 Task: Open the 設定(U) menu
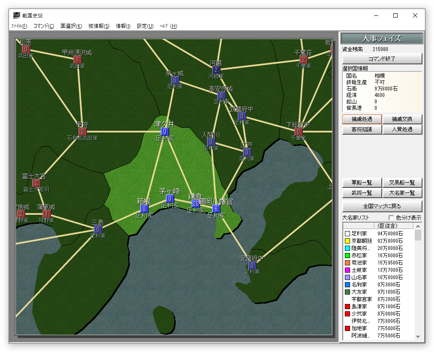[145, 26]
